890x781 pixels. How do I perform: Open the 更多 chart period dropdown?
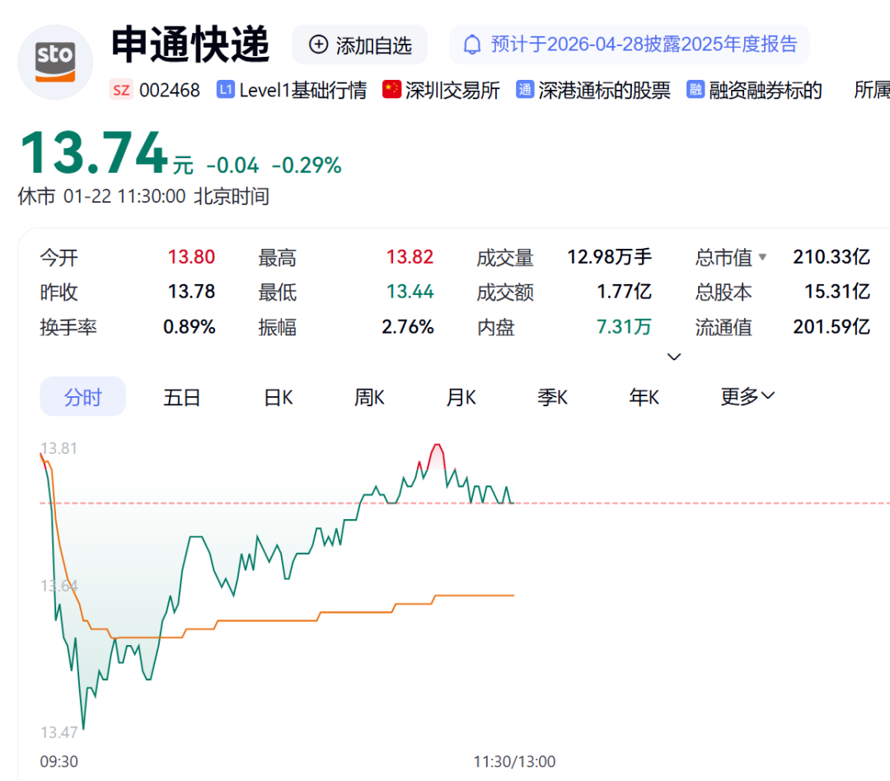tap(747, 397)
